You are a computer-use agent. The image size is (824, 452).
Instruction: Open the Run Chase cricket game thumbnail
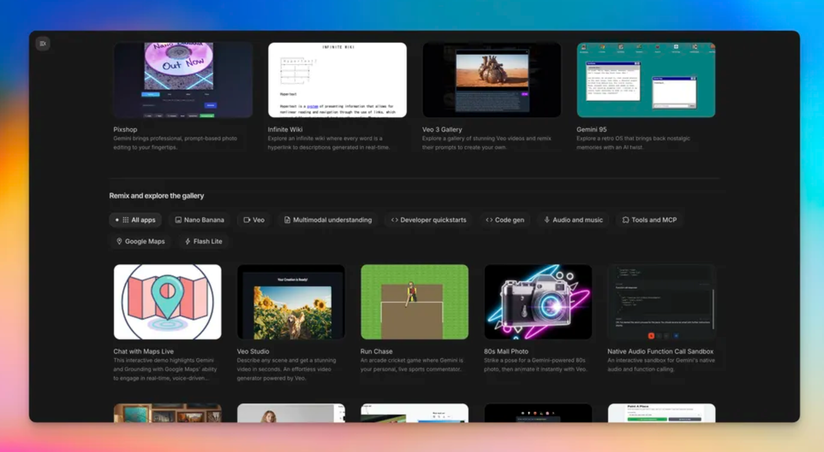point(414,302)
